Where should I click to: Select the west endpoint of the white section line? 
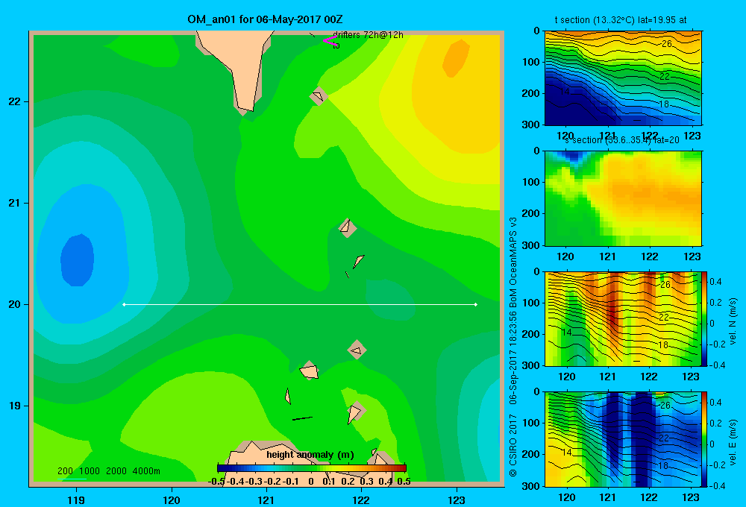point(124,304)
